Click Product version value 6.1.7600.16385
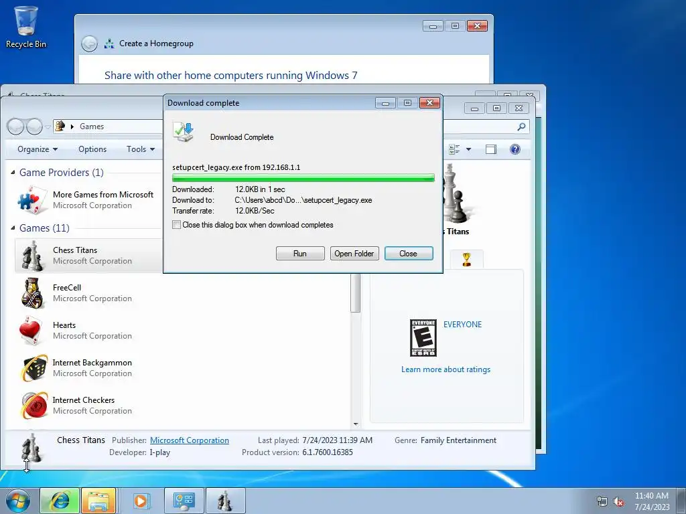Screen dimensions: 686x514 (x=328, y=452)
